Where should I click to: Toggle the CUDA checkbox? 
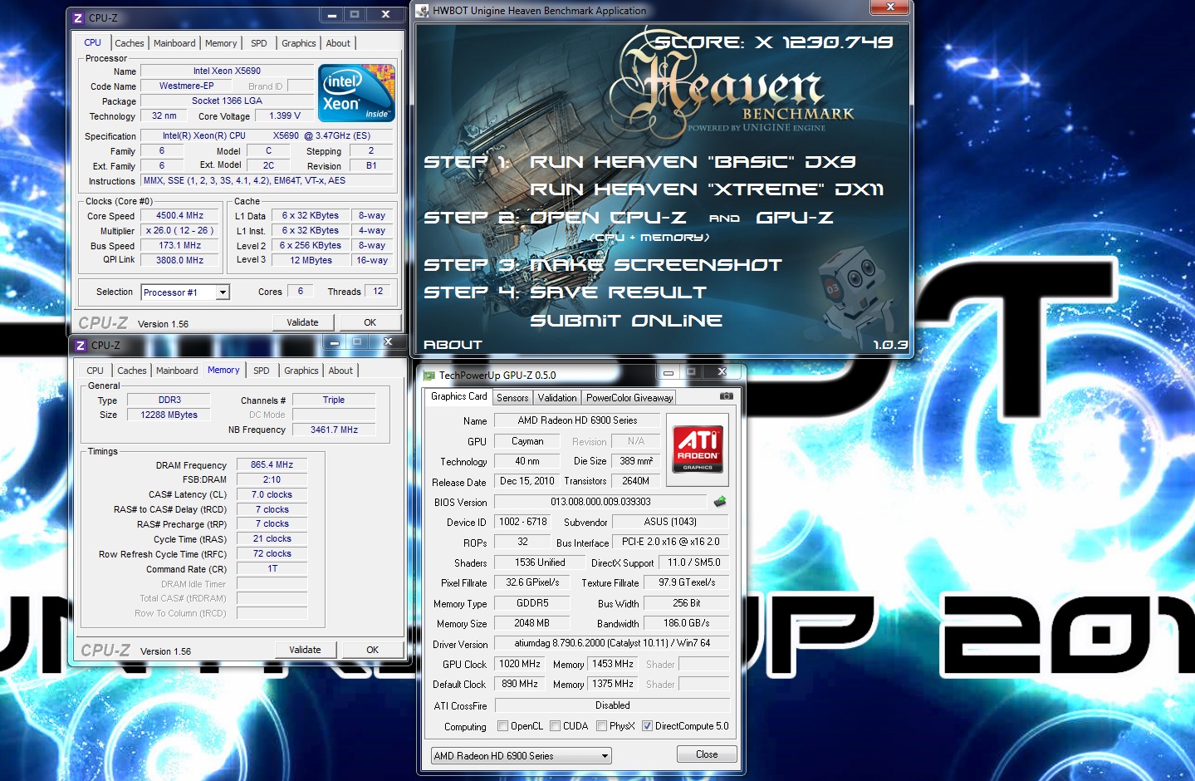(555, 726)
